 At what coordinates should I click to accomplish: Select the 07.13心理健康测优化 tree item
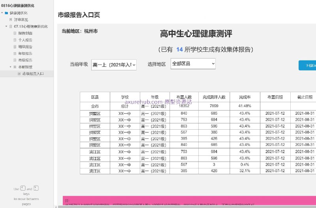coord(31,26)
